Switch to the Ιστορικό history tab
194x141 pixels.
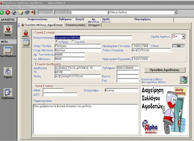coord(94,25)
